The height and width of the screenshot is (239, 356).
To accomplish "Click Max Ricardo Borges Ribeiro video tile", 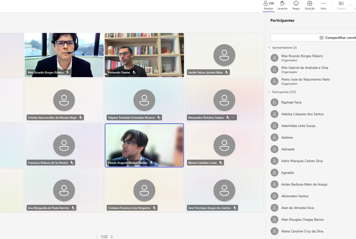I will (64, 55).
